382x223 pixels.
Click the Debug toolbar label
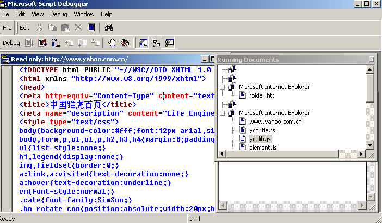pos(11,43)
